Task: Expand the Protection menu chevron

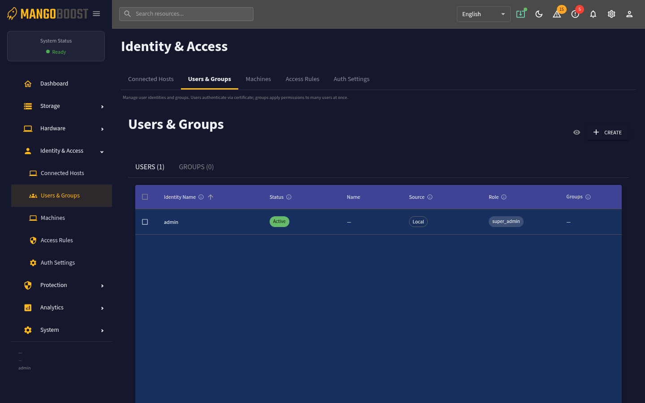Action: (102, 286)
